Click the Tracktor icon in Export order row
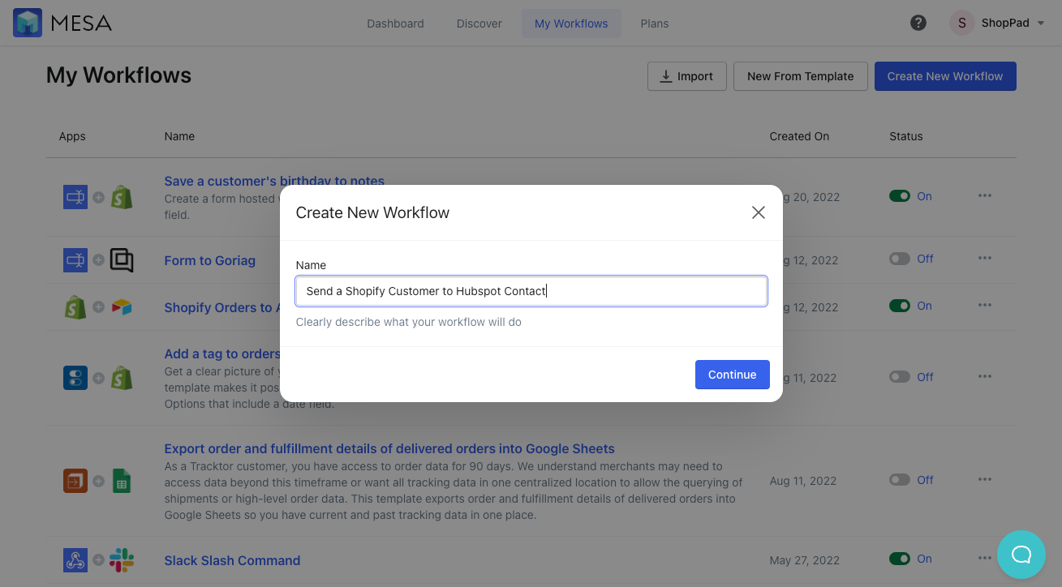The height and width of the screenshot is (587, 1062). [75, 481]
